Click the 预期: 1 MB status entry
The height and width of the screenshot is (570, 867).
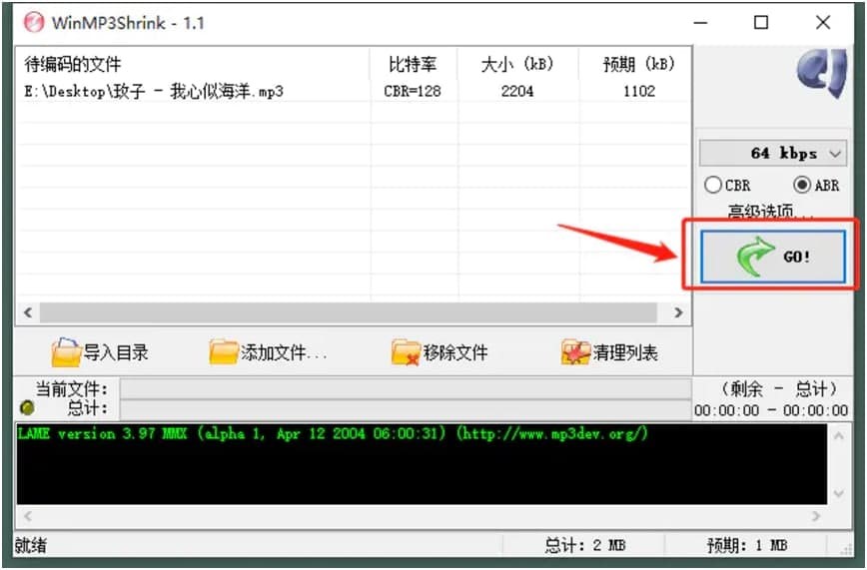[747, 545]
